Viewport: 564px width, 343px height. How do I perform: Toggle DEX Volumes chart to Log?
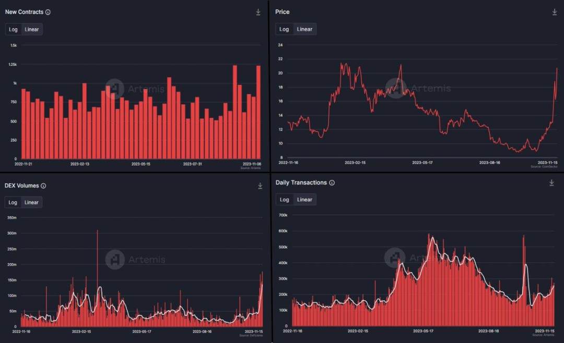pos(13,202)
